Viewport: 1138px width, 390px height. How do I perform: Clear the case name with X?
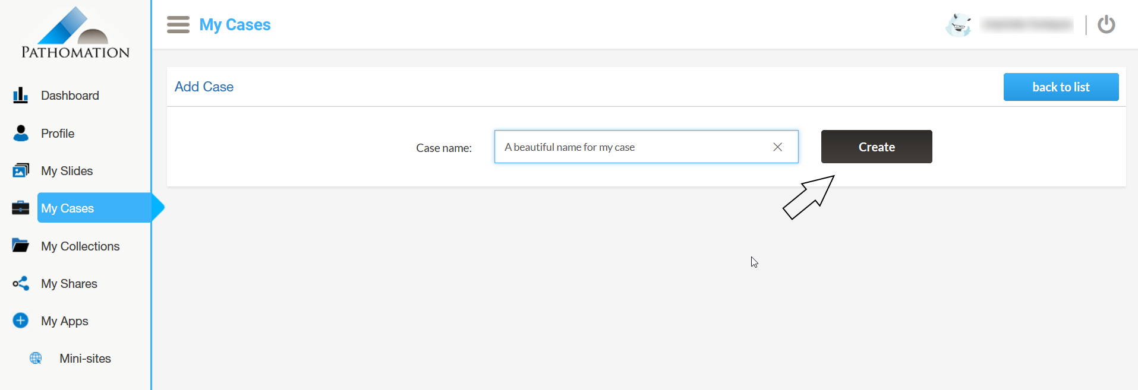777,147
